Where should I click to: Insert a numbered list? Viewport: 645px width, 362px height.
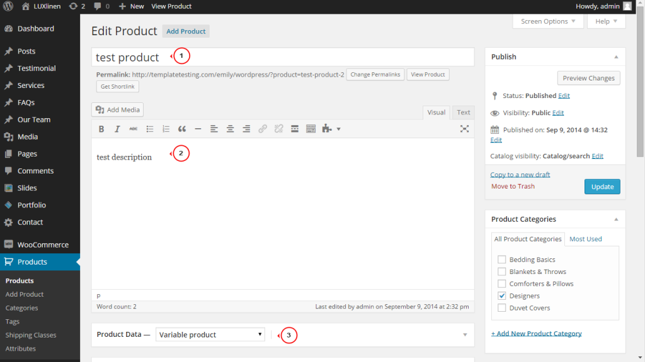click(166, 129)
